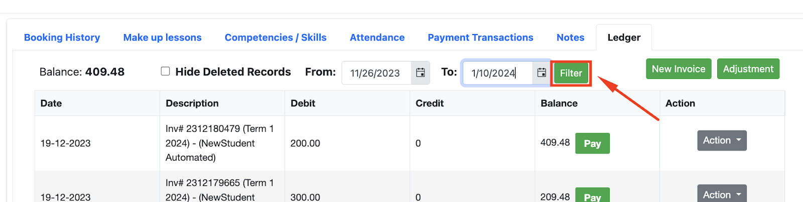Expand Action dropdown for invoice 2312180479
Image resolution: width=803 pixels, height=202 pixels.
pyautogui.click(x=722, y=140)
